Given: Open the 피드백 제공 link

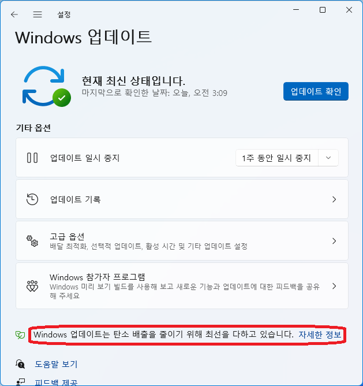Looking at the screenshot, I should [x=56, y=383].
